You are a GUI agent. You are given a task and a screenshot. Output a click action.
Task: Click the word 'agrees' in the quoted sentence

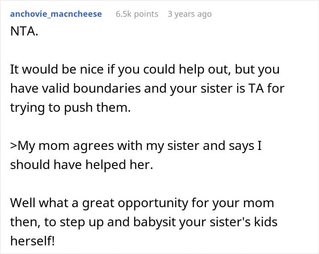coord(93,147)
